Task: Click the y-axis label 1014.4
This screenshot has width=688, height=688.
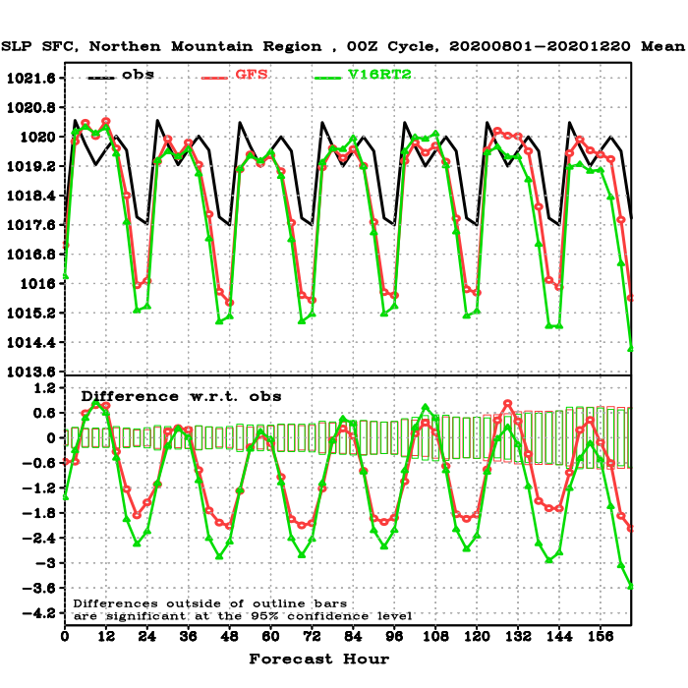Action: tap(31, 343)
